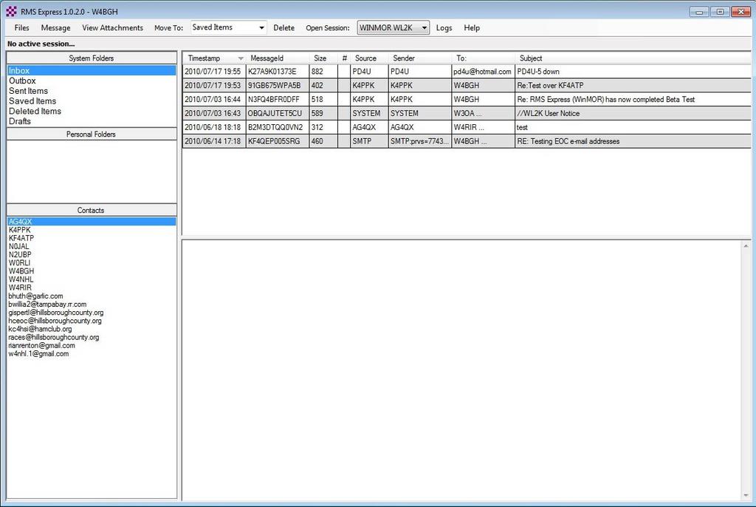
Task: Click the # column header
Action: (x=344, y=58)
